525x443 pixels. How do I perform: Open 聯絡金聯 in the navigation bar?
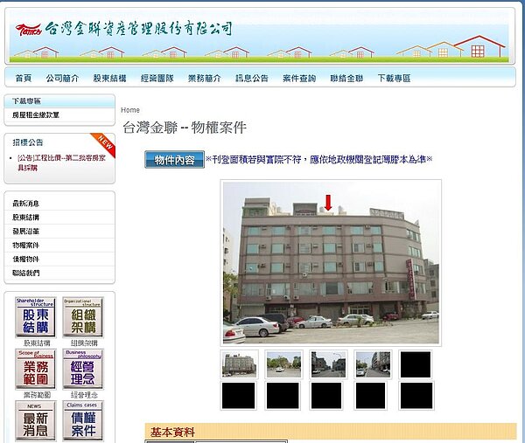click(346, 79)
